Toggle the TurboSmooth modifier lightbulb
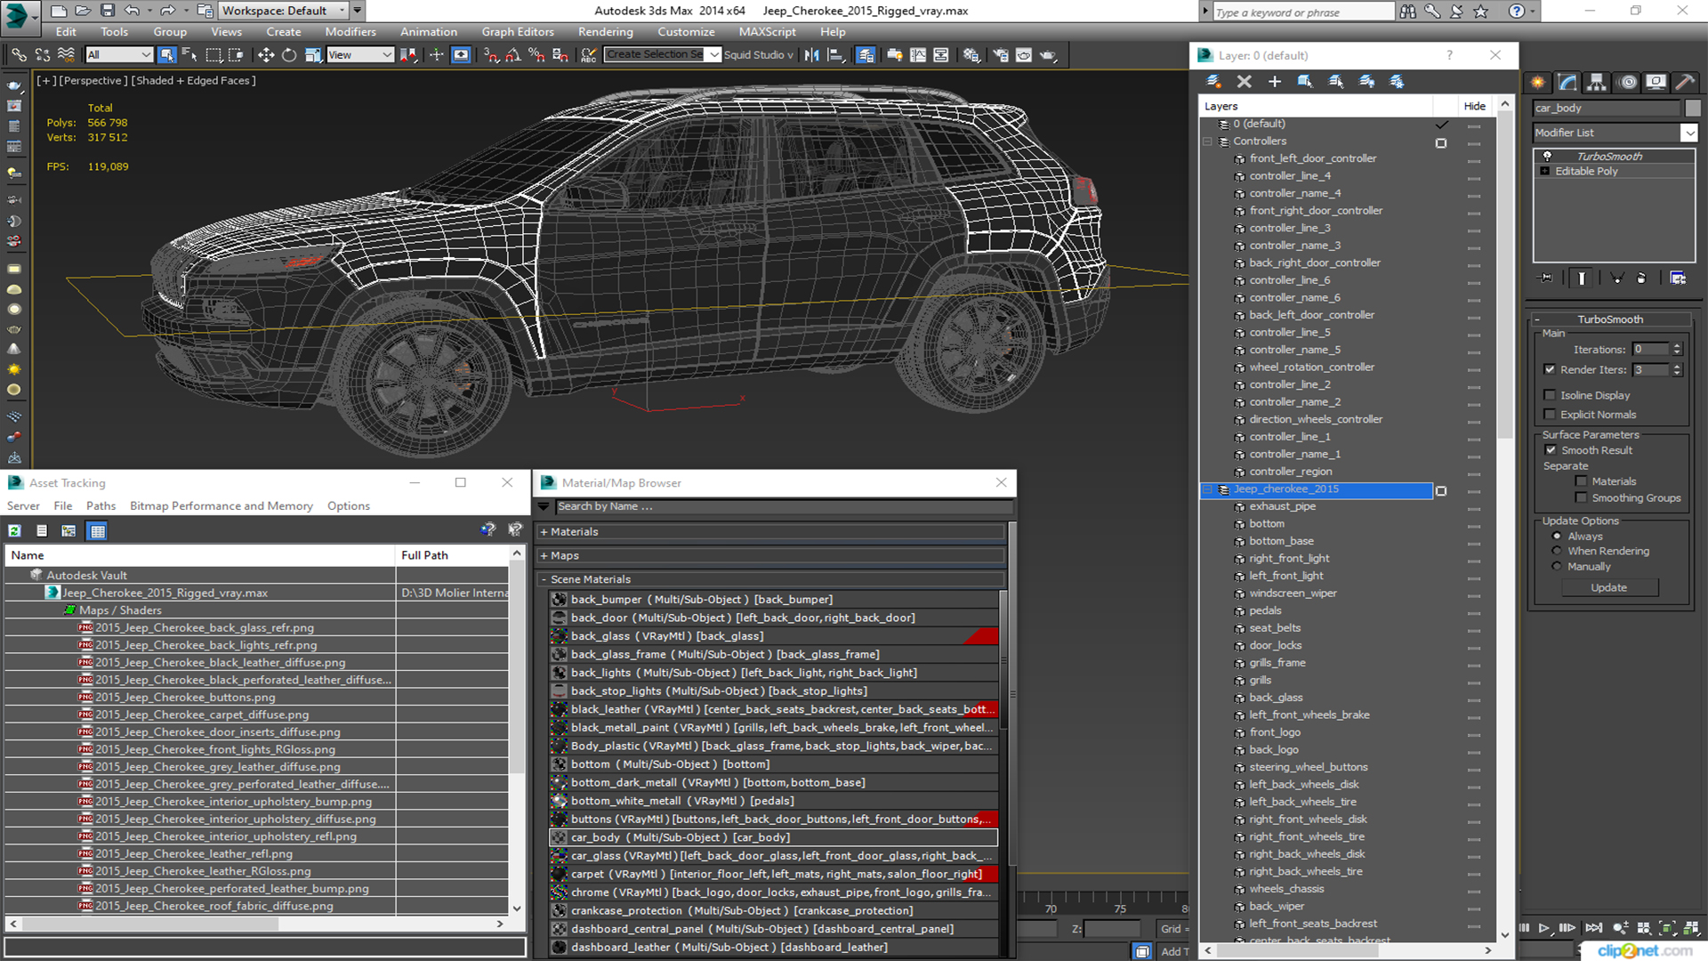The width and height of the screenshot is (1708, 961). 1547,156
